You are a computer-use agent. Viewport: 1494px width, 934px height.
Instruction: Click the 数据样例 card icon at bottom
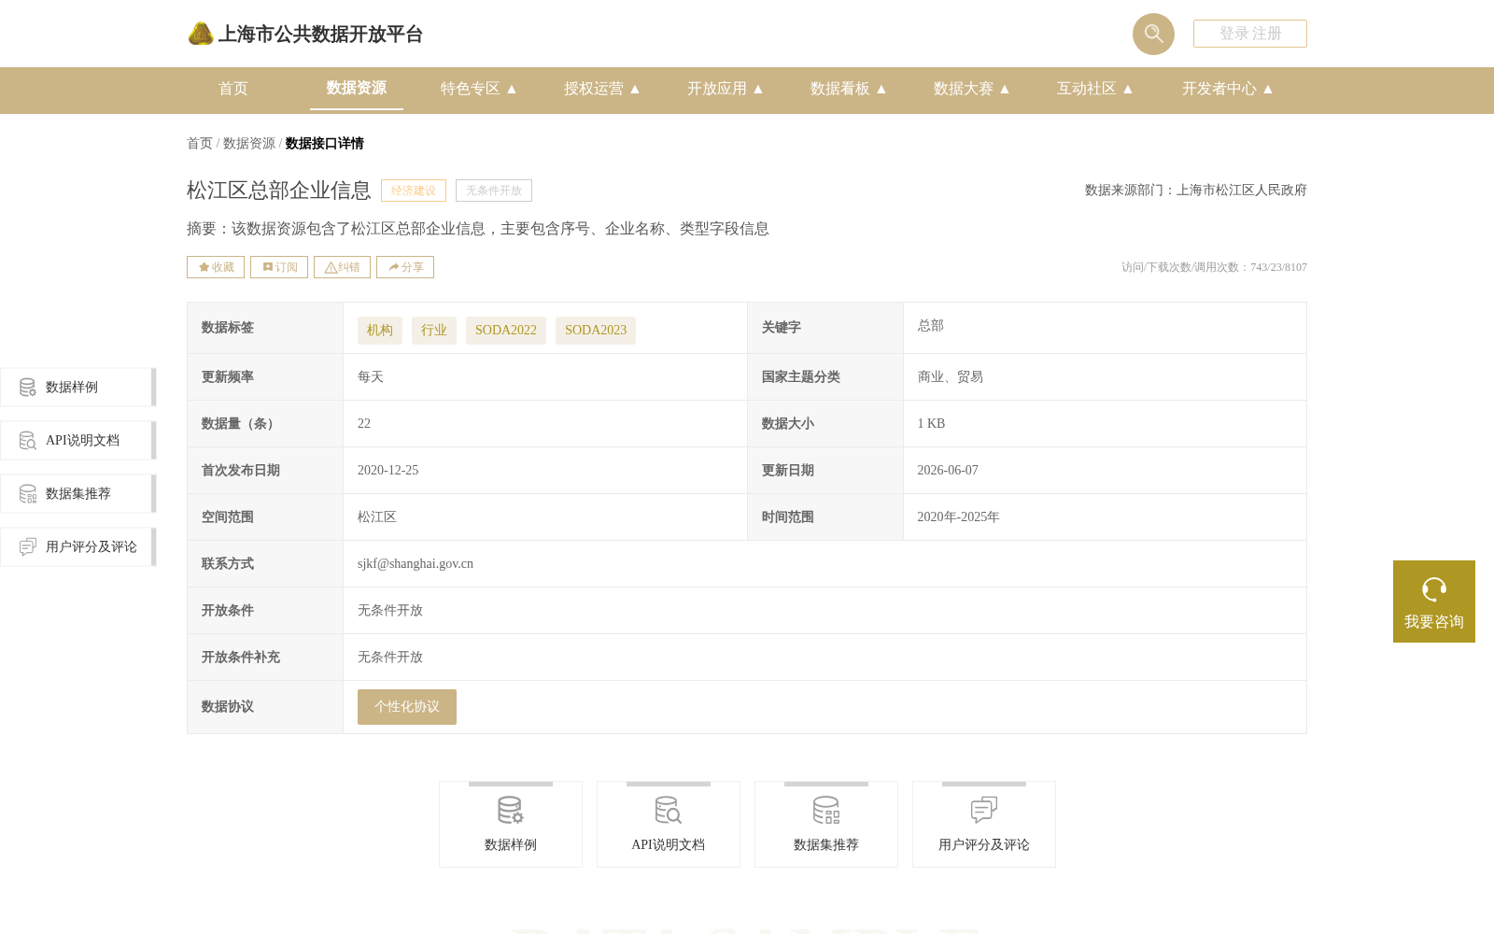point(510,810)
